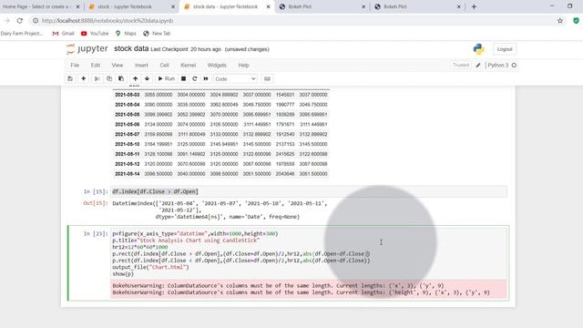This screenshot has width=583, height=328.
Task: Click the pencil edit mode icon
Action: coord(478,65)
